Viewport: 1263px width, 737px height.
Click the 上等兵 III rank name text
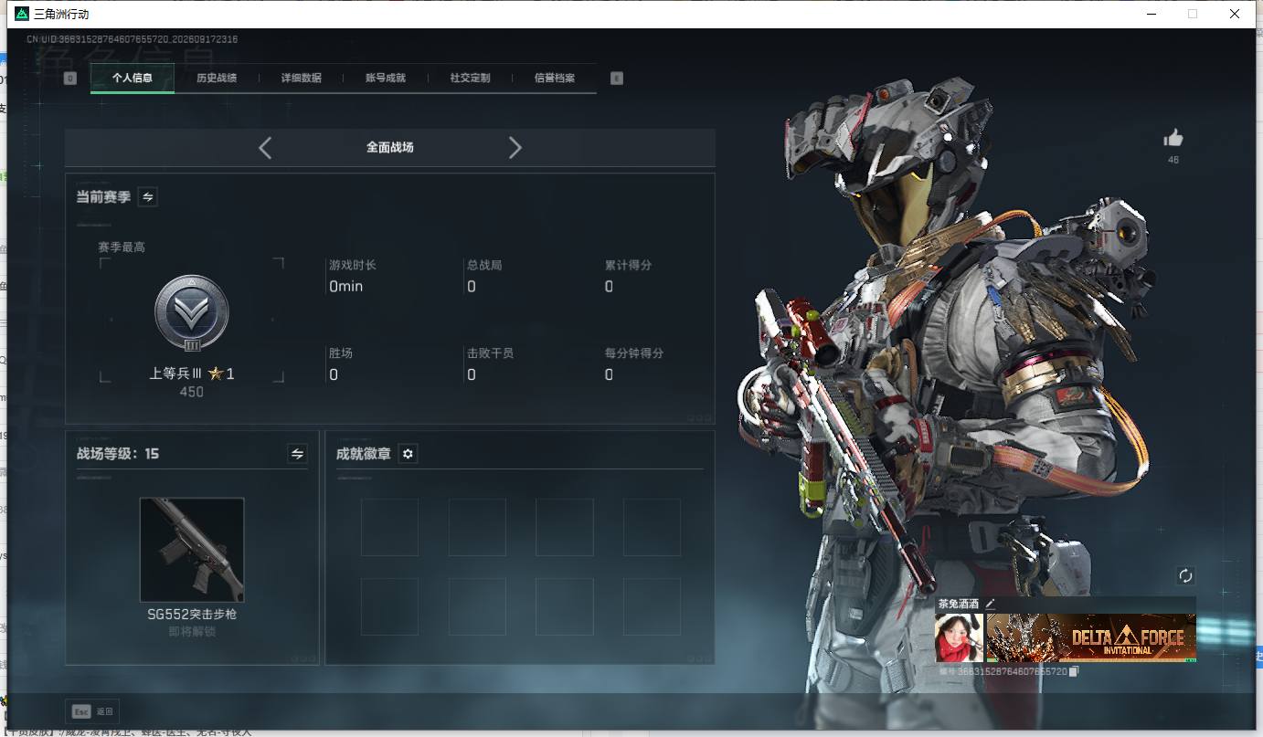pos(175,374)
